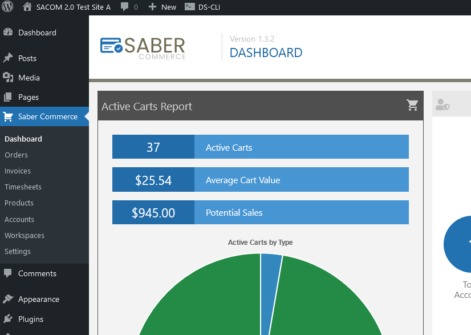Click the 0 comments count in admin bar
Image resolution: width=471 pixels, height=335 pixels.
point(136,7)
